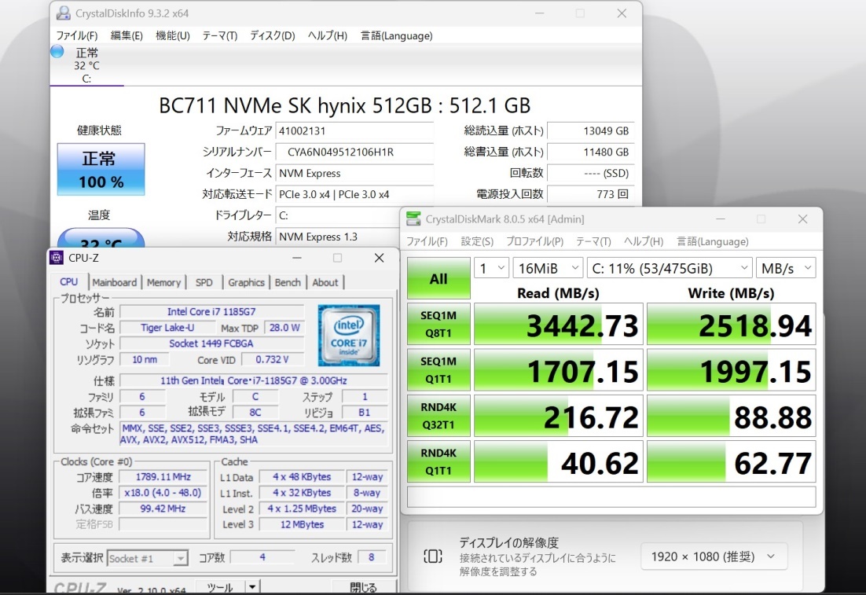Open the テーマ(T) menu in CrystalDiskInfo
866x595 pixels.
[220, 36]
